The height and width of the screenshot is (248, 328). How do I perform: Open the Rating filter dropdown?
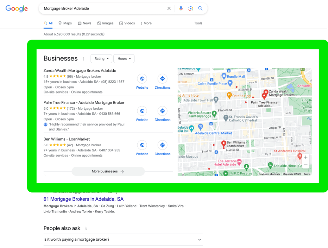click(101, 59)
